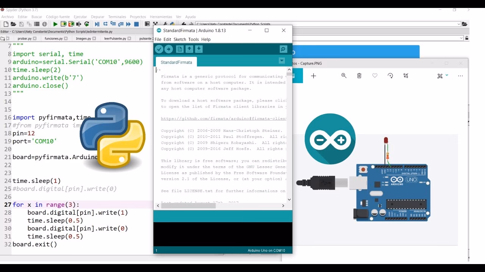Open the working directory dropdown in Spyder
Screen dimensions: 485x272
click(460, 23)
